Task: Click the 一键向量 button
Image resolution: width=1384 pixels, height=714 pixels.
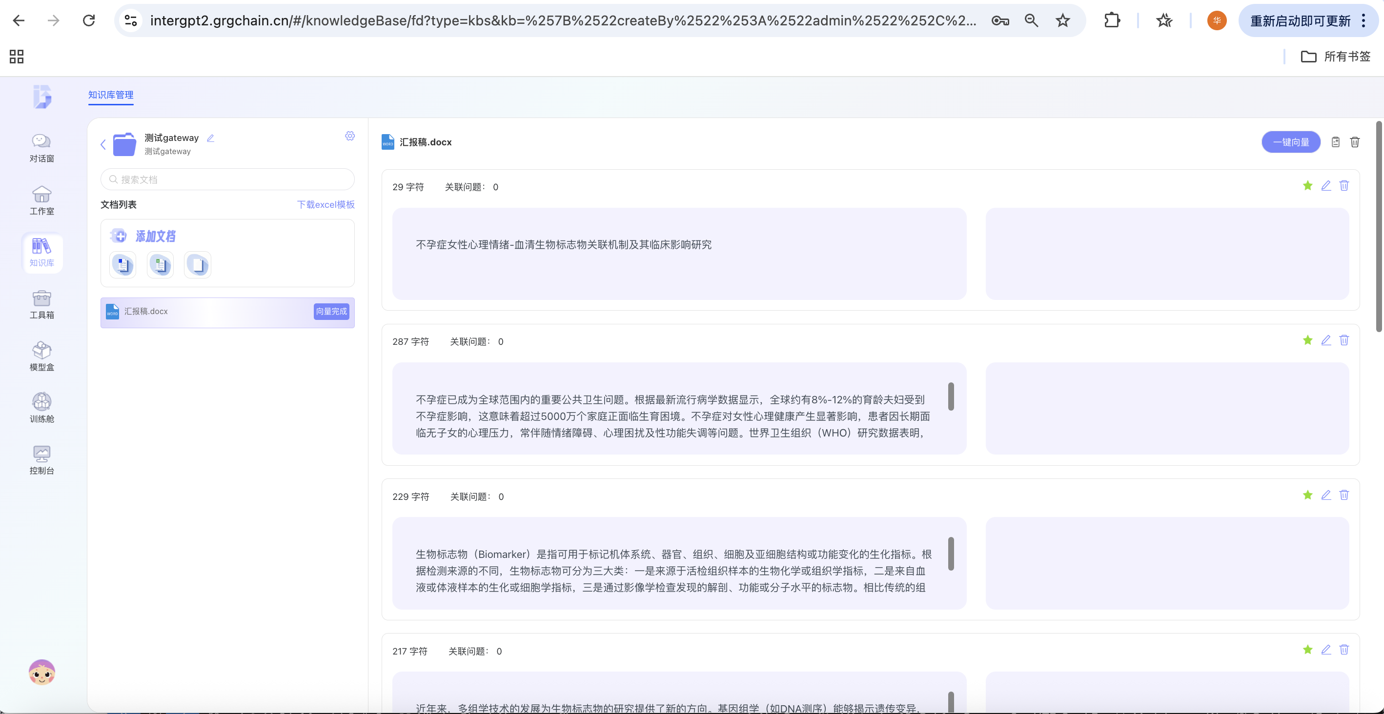Action: pos(1290,142)
